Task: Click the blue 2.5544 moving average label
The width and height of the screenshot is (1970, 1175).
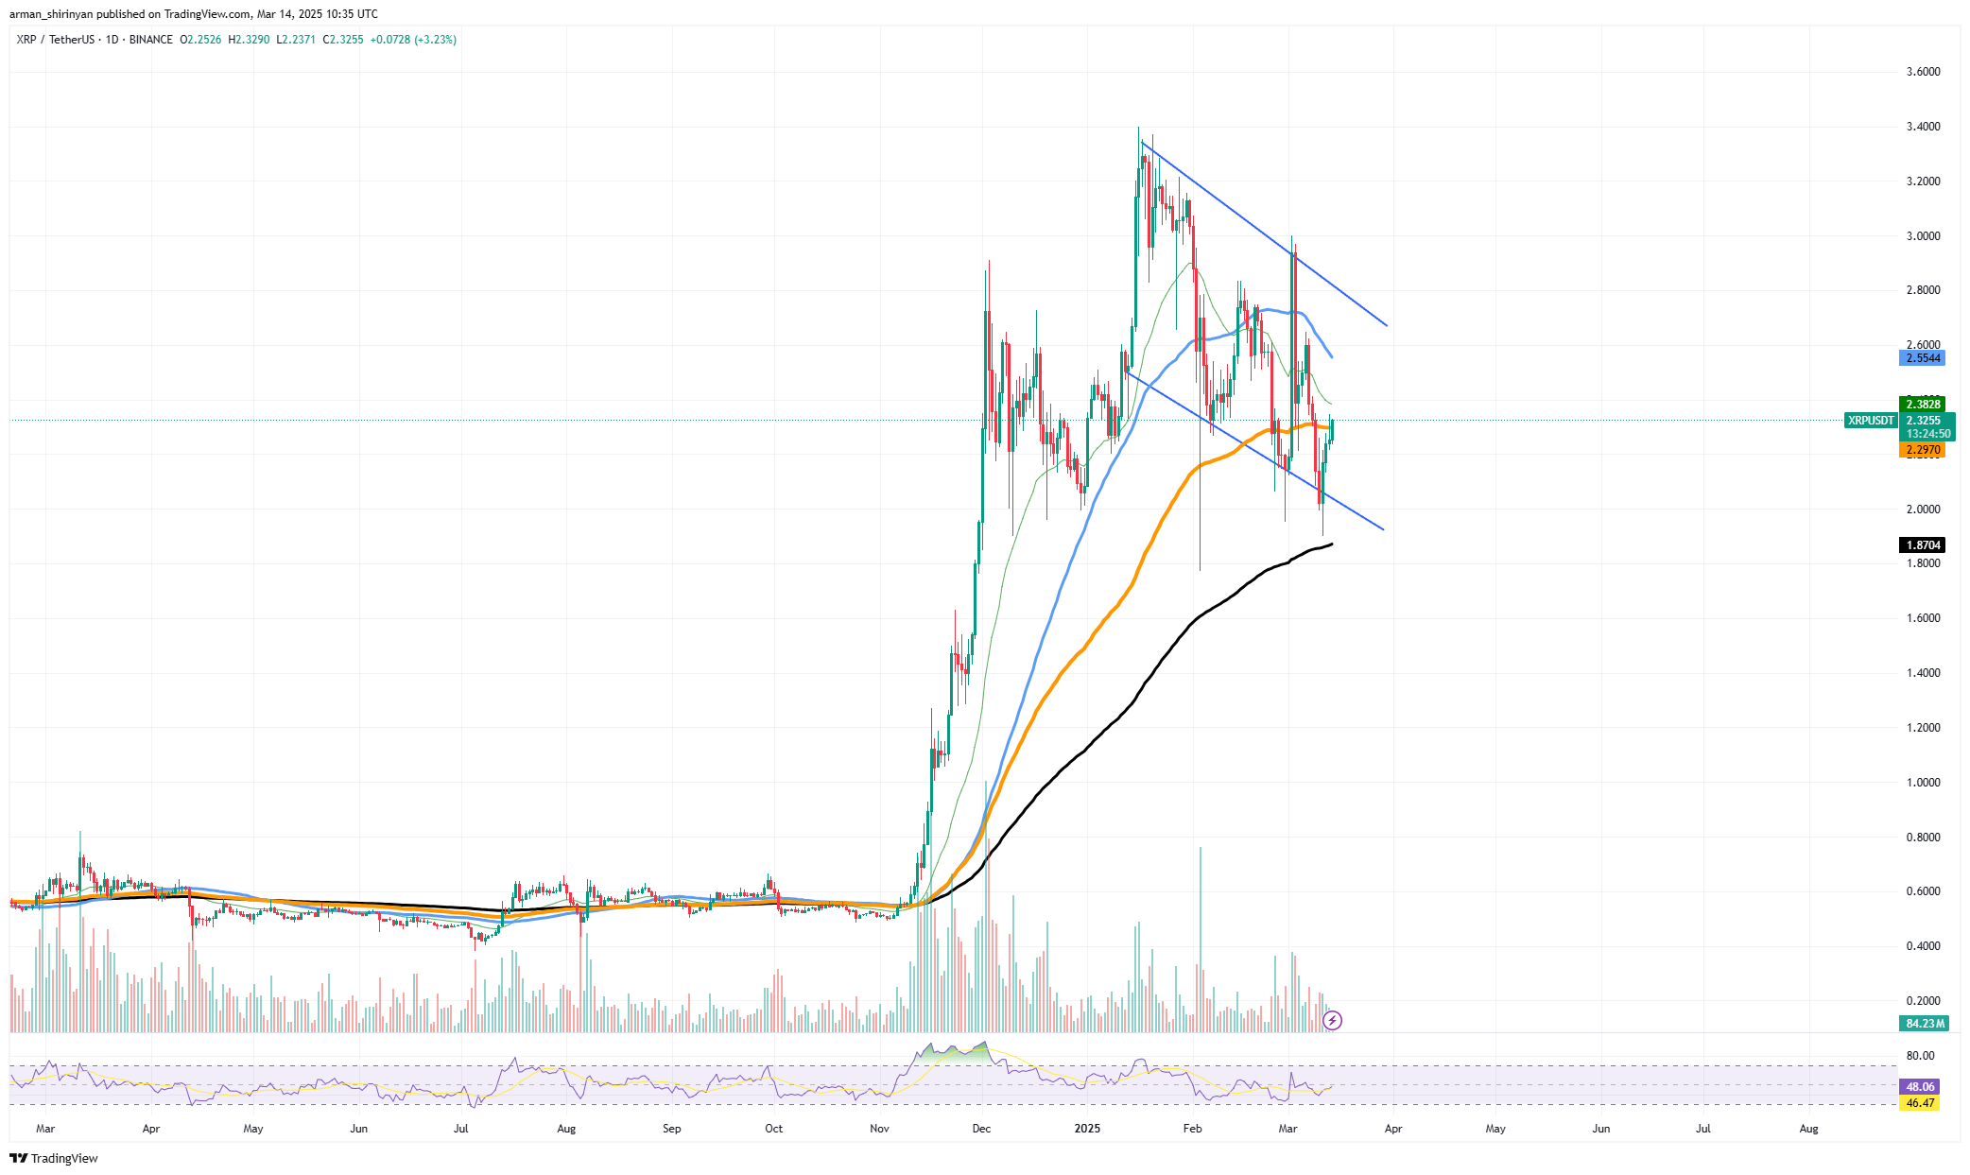Action: (1922, 358)
